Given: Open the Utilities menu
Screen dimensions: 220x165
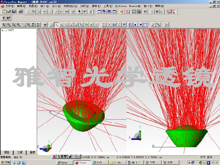Looking at the screenshot, I should click(x=121, y=6).
